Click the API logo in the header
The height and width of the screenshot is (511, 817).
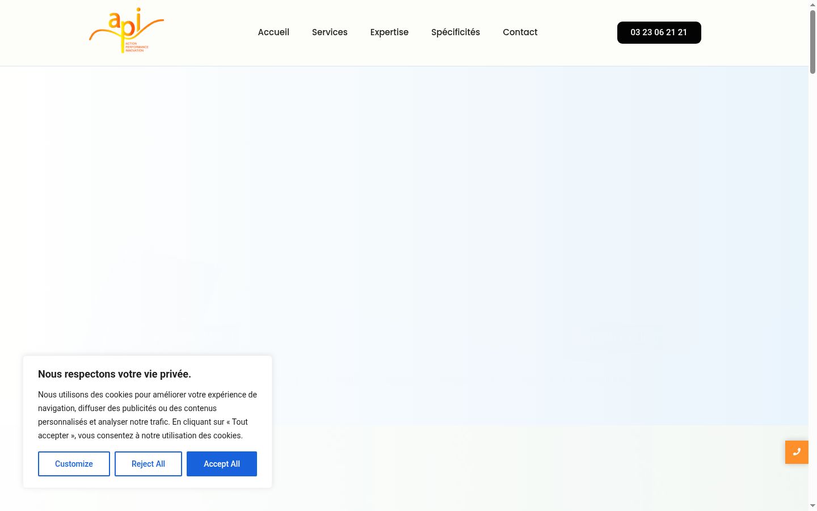pyautogui.click(x=127, y=31)
